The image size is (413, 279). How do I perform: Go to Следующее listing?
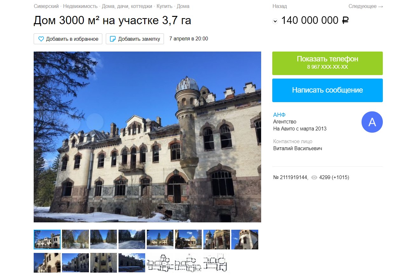coord(366,6)
